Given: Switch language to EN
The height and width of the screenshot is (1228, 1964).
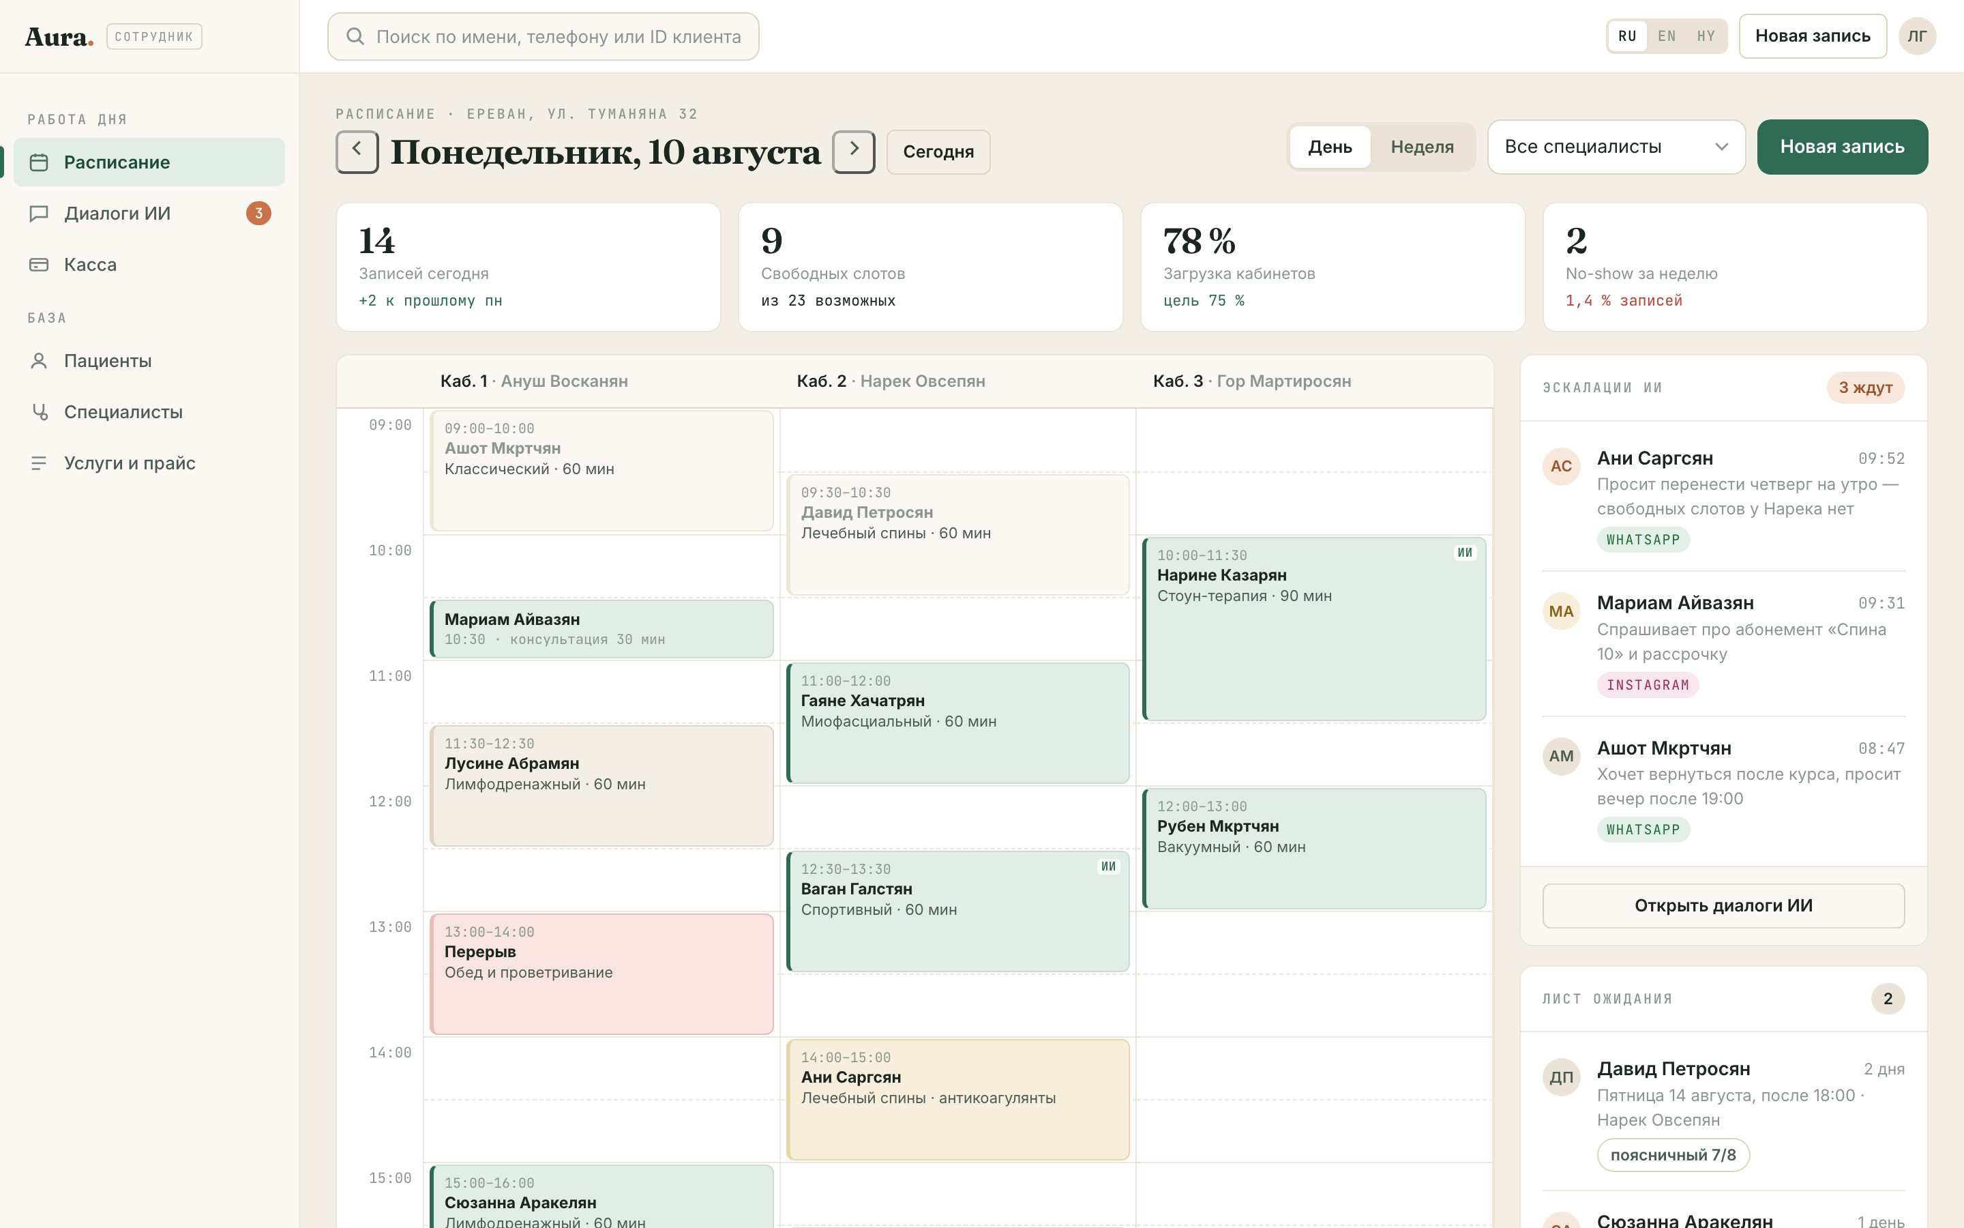Looking at the screenshot, I should tap(1667, 35).
